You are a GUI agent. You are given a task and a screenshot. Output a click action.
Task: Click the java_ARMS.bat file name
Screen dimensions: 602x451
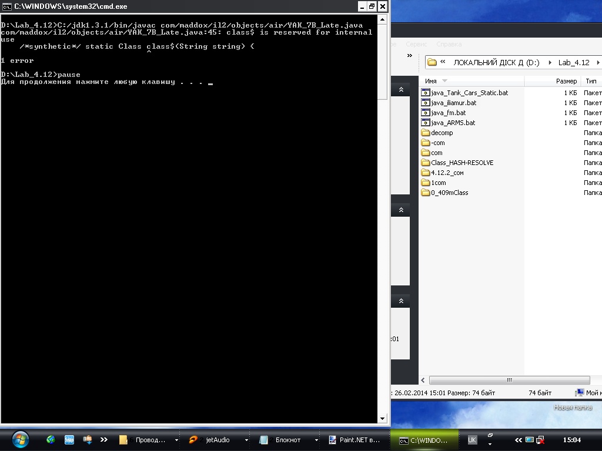click(x=453, y=123)
